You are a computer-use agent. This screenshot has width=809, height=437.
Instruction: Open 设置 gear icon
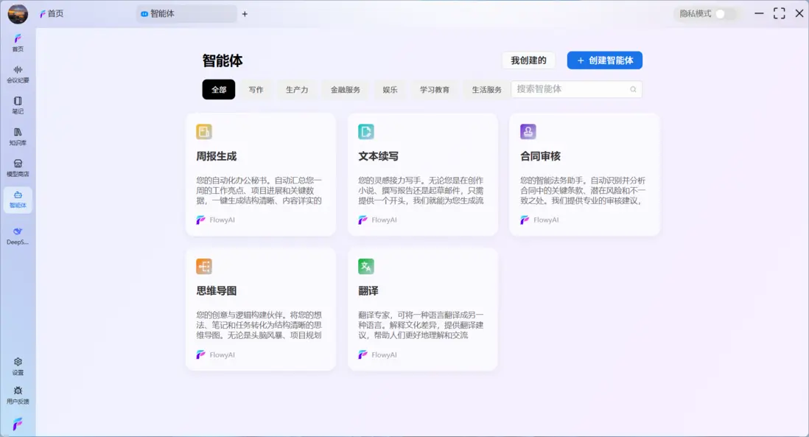tap(18, 366)
